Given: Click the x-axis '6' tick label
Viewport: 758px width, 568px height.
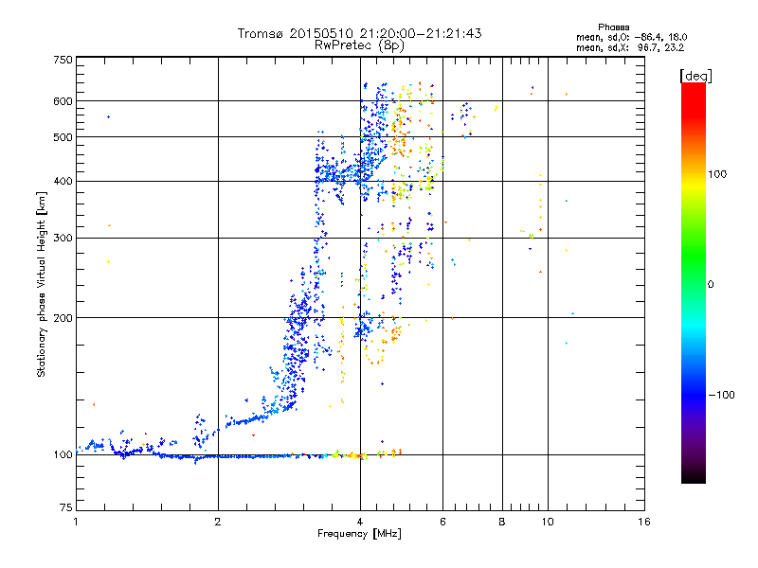Looking at the screenshot, I should [x=442, y=522].
